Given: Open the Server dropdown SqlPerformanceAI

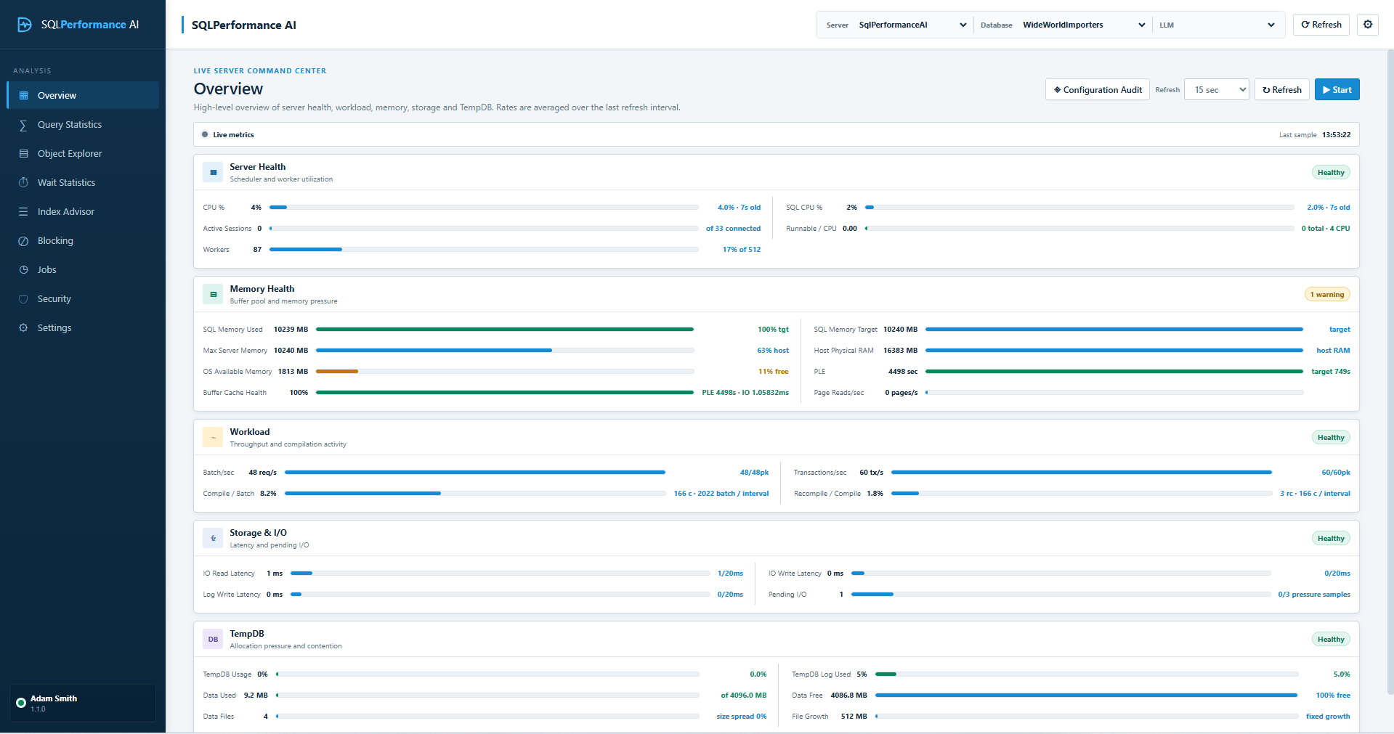Looking at the screenshot, I should pyautogui.click(x=912, y=25).
